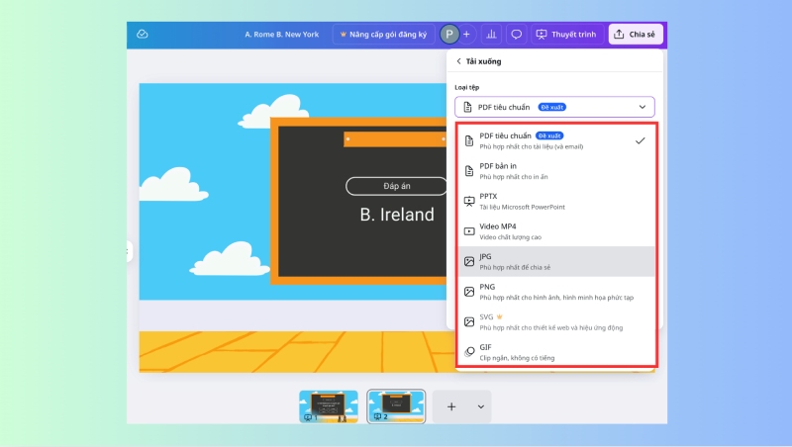Click the plus icon beside the avatar
Screen dimensions: 792x447
pyautogui.click(x=466, y=34)
